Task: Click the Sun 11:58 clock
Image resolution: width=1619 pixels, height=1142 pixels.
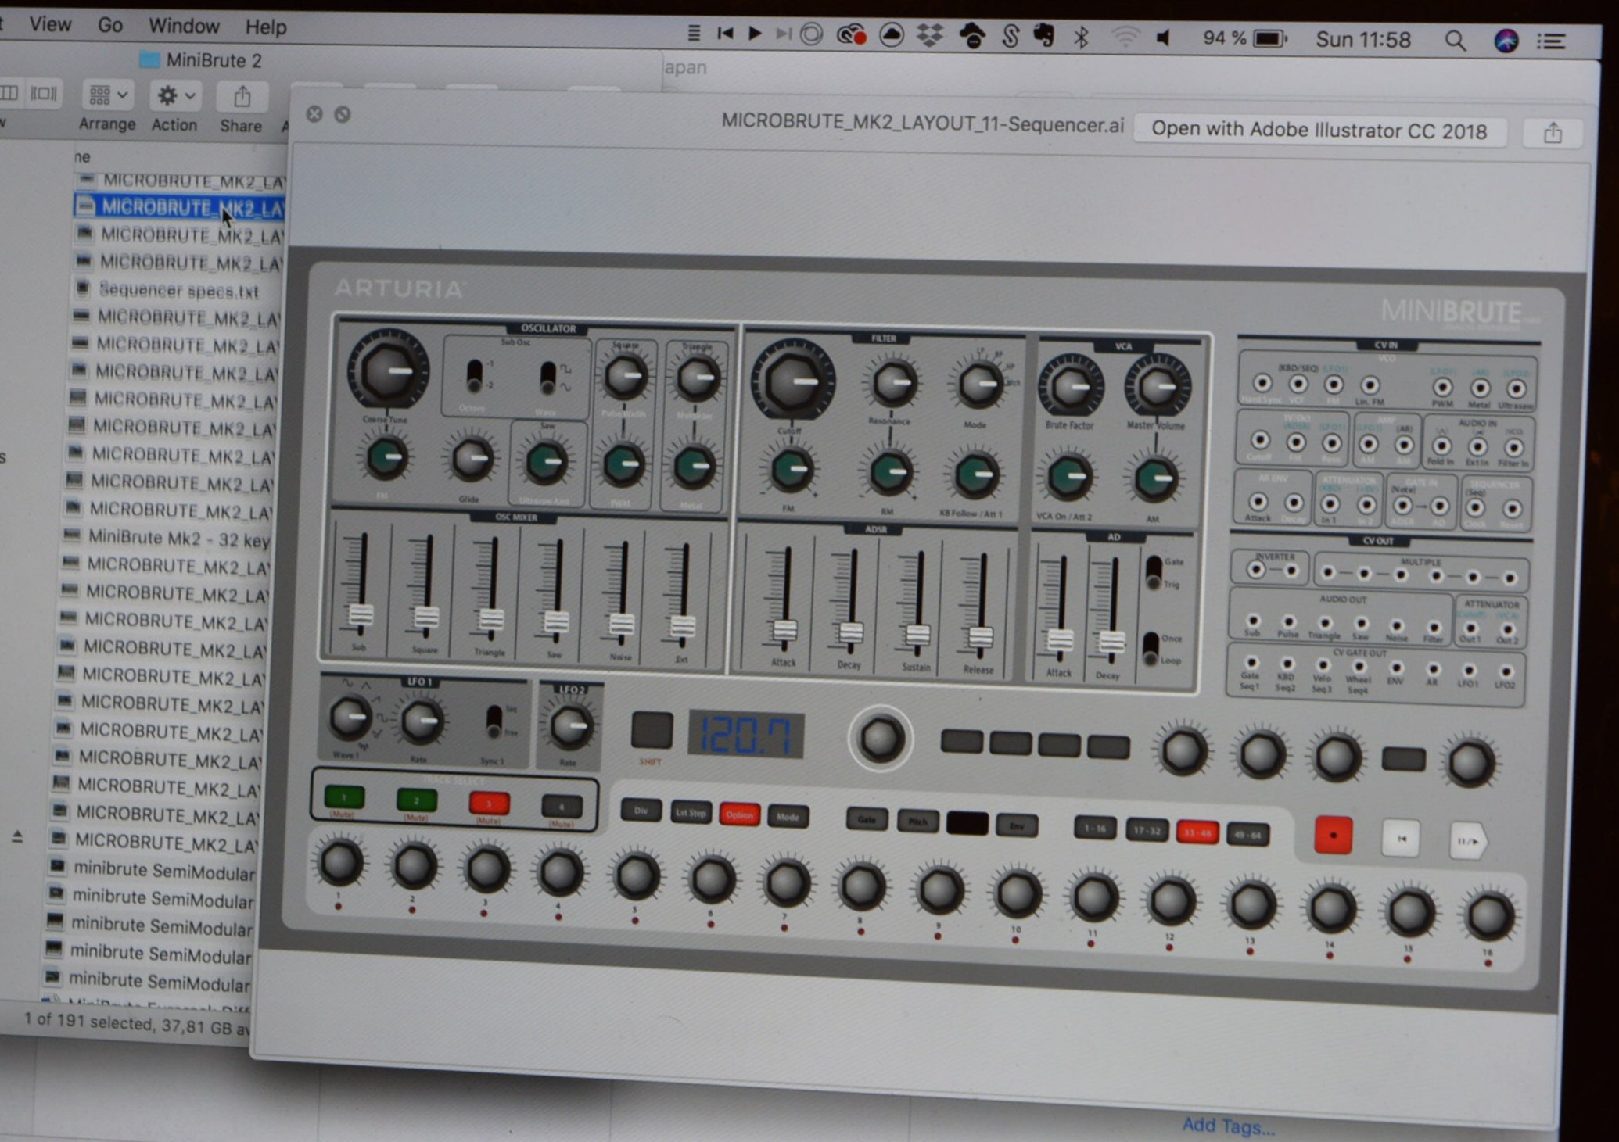Action: [x=1362, y=40]
